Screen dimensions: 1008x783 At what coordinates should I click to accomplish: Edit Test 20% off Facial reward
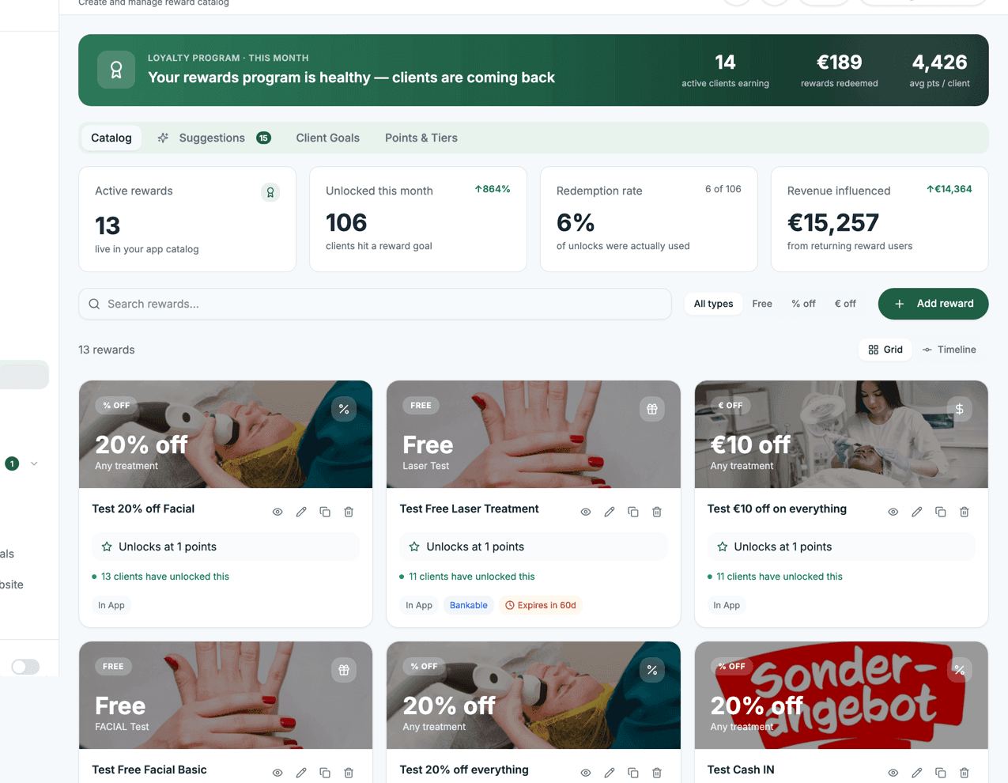[x=301, y=512]
